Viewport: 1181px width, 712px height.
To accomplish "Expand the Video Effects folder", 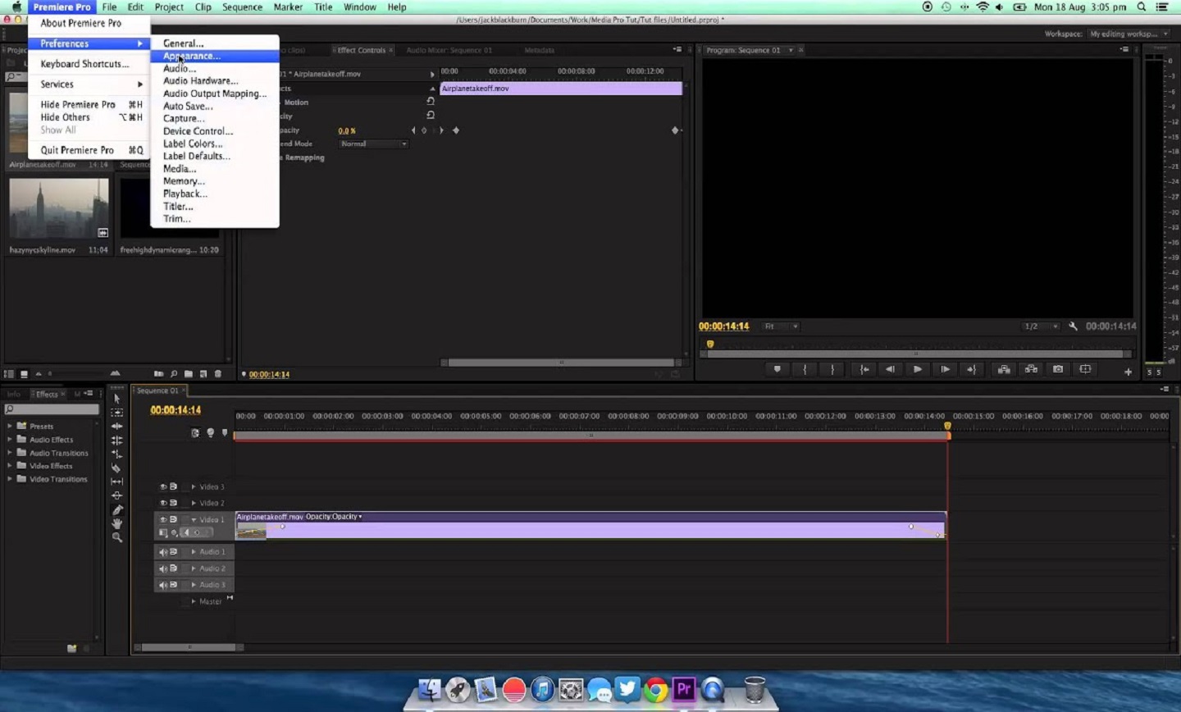I will pos(10,465).
